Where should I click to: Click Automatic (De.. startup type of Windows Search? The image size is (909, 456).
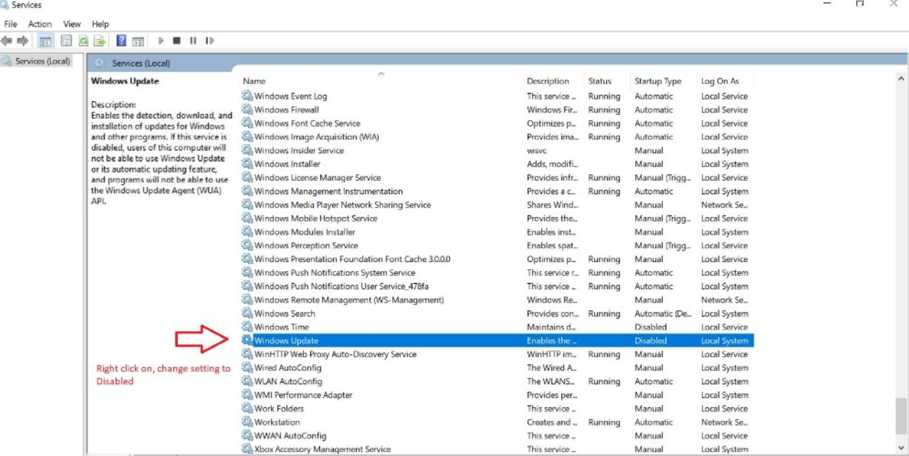point(662,314)
